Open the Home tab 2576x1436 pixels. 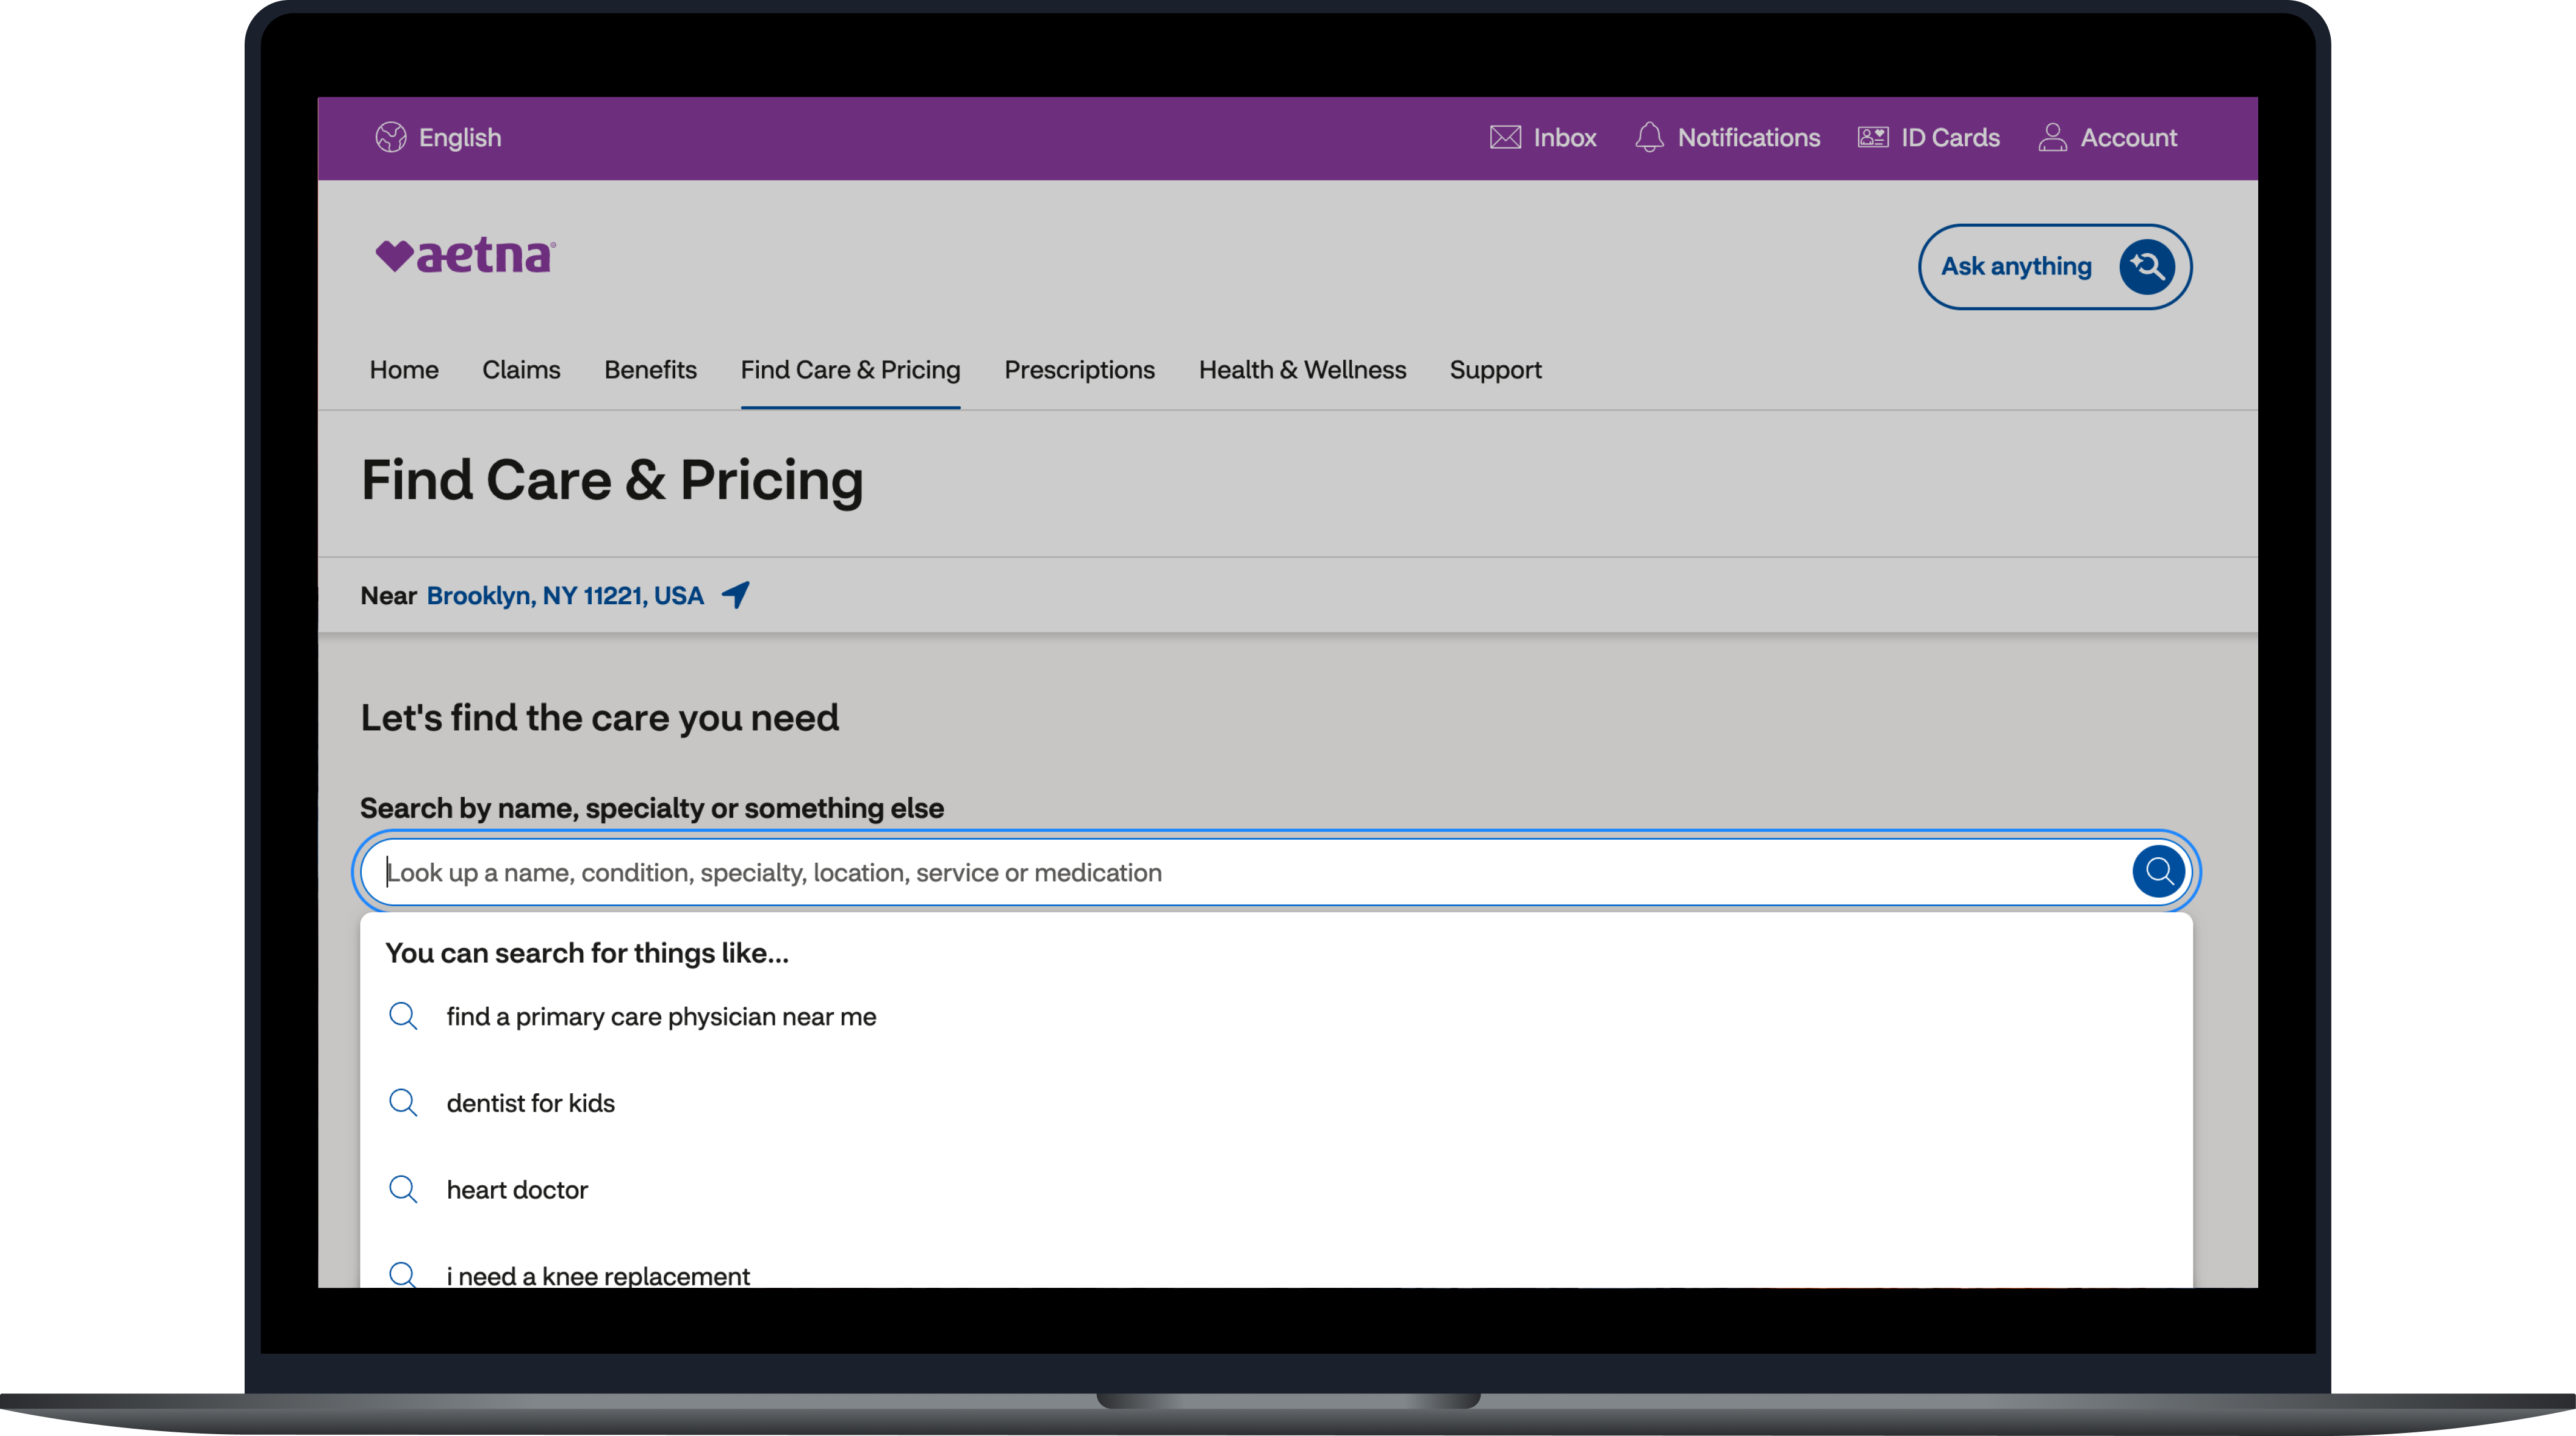pos(403,370)
